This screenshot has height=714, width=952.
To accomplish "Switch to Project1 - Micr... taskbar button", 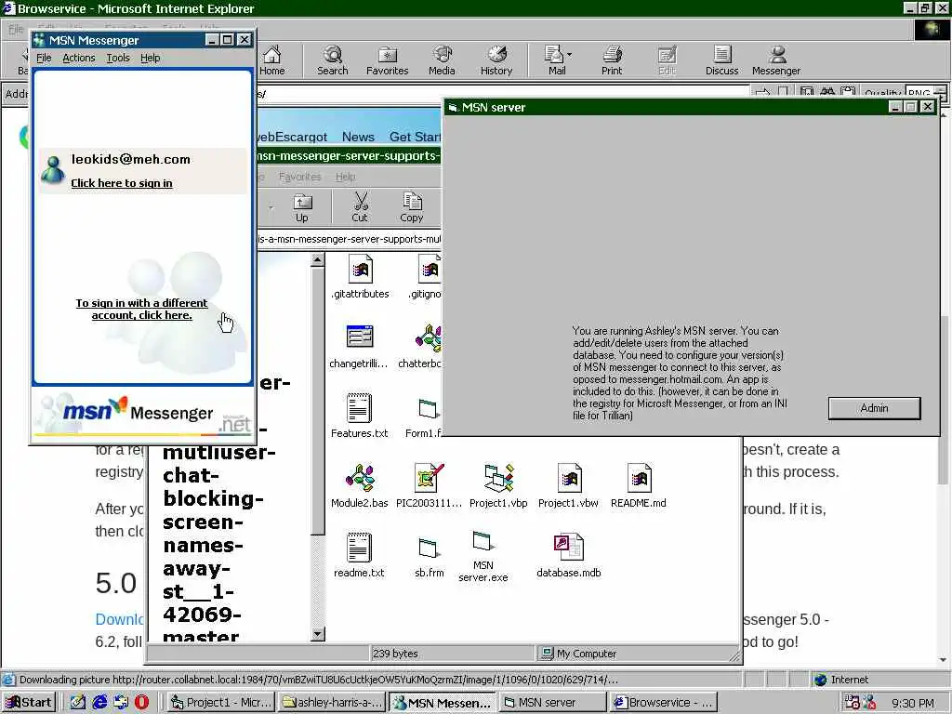I will click(221, 703).
